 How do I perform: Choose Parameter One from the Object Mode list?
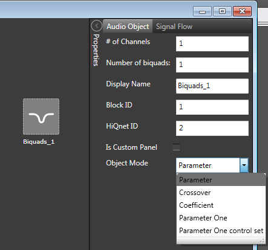[x=221, y=218]
